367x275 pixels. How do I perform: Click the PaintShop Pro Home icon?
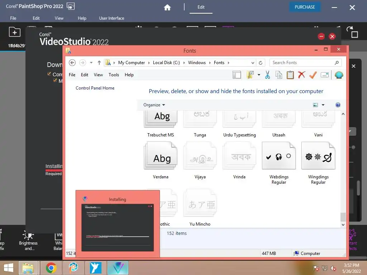tap(167, 7)
